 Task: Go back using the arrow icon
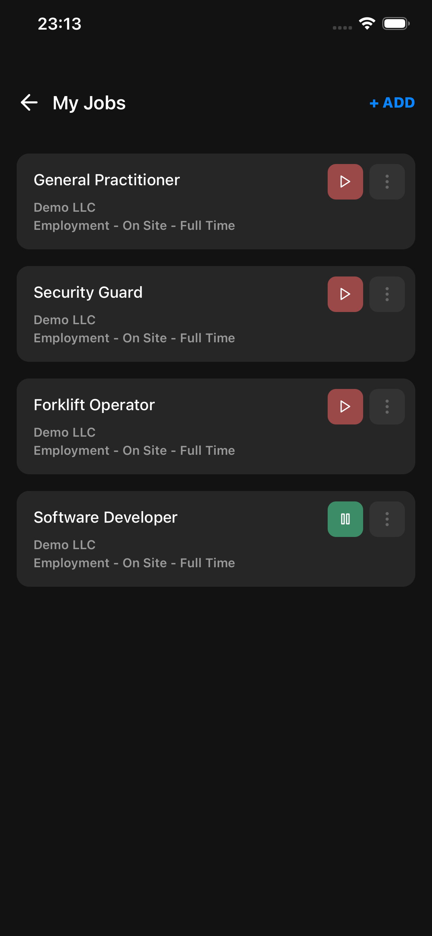click(x=30, y=102)
